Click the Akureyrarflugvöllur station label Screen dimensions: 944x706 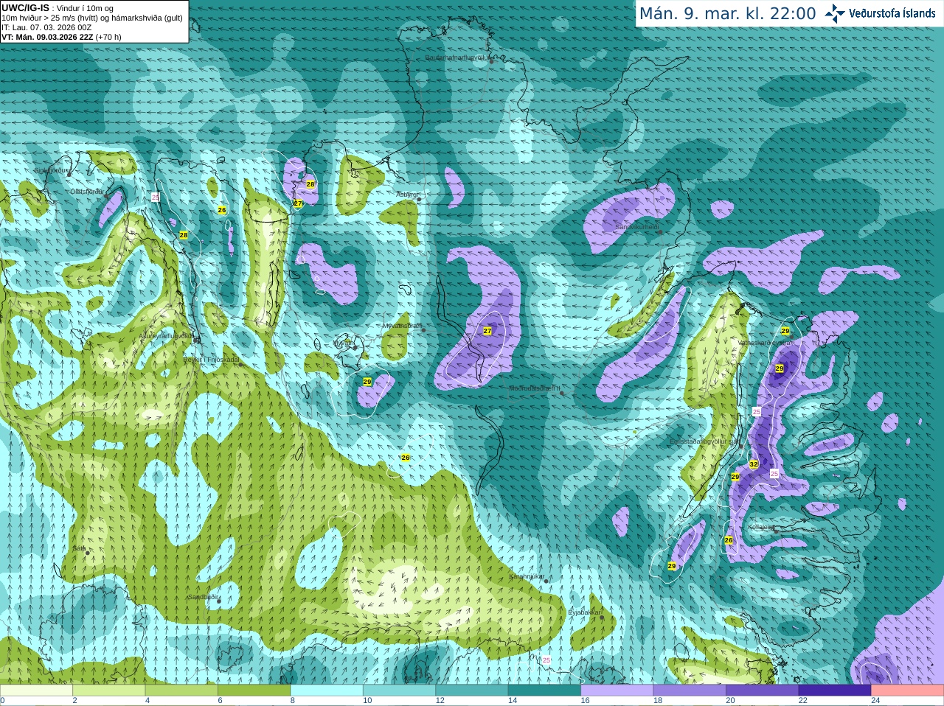[166, 336]
